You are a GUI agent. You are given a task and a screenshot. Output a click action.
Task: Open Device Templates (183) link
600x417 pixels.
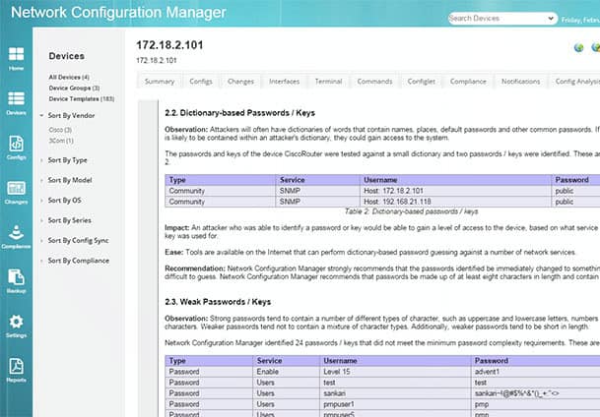click(82, 99)
